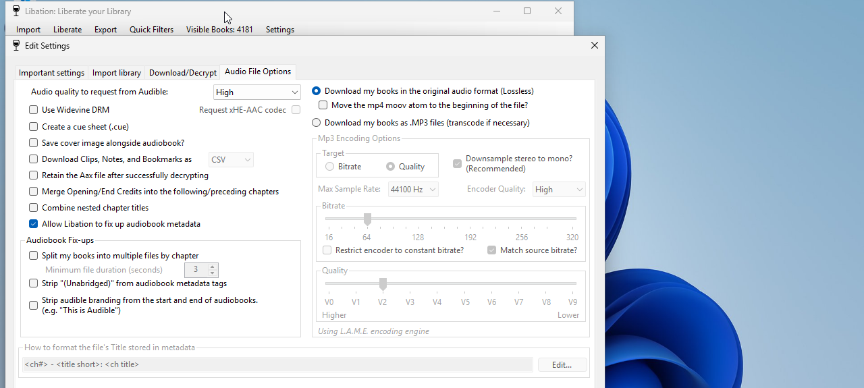
Task: Toggle Downsample stereo to mono checkbox
Action: [457, 163]
